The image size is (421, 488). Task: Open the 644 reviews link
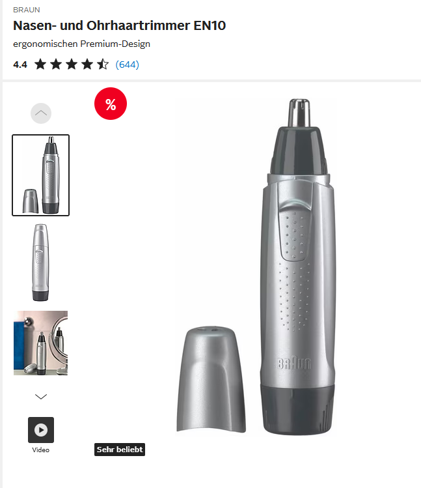pos(127,65)
